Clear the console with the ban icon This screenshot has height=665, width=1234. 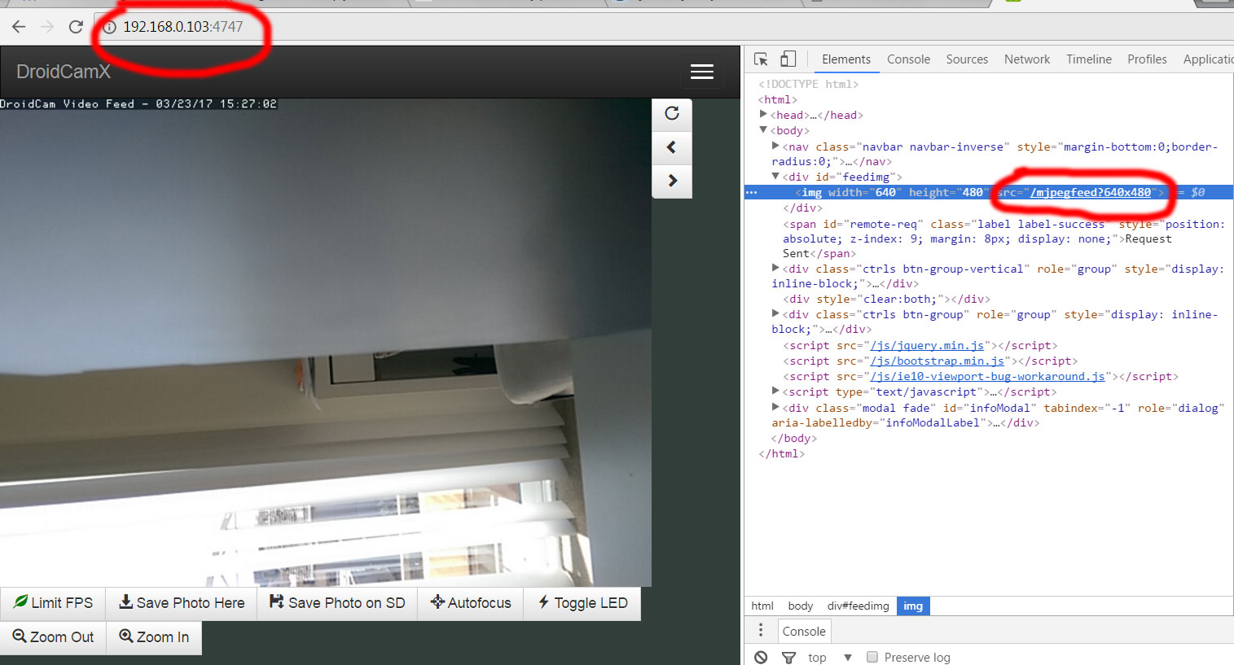[761, 658]
